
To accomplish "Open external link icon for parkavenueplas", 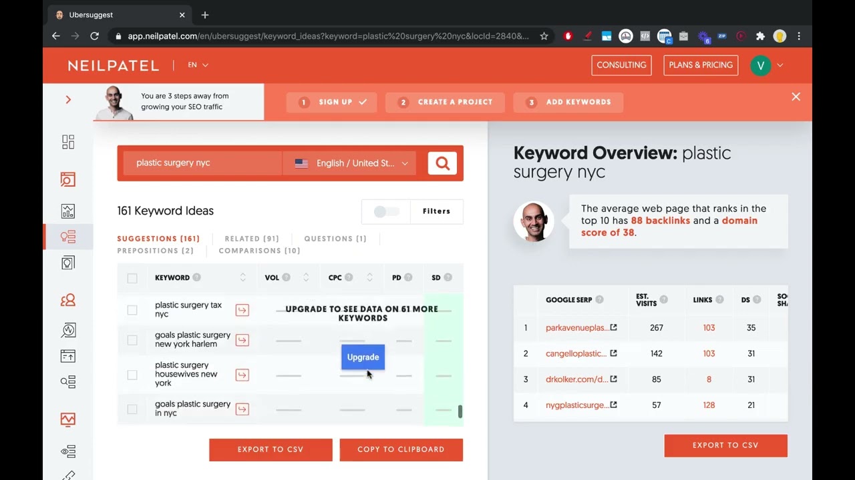I will [x=613, y=327].
